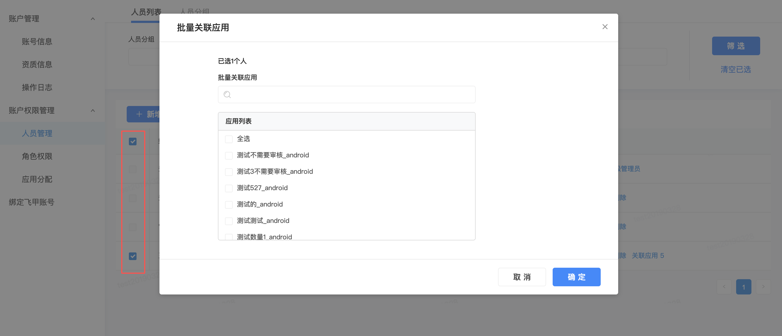The image size is (782, 336).
Task: Check 测试不需要审核_android app checkbox
Action: click(229, 155)
